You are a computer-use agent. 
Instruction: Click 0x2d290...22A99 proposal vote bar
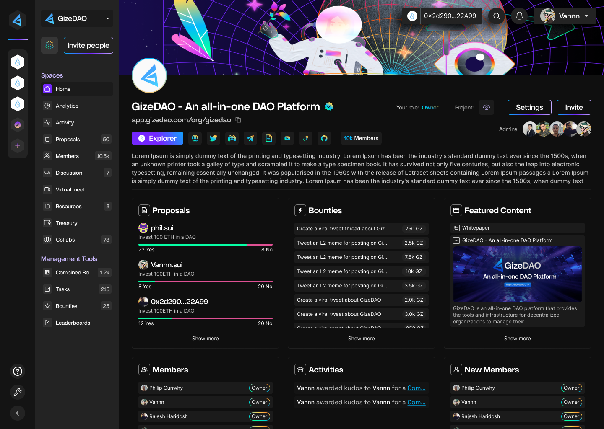tap(206, 318)
